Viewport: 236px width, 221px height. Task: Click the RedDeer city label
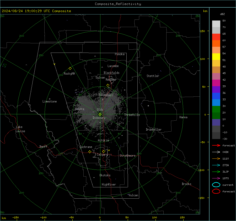coord(111,80)
